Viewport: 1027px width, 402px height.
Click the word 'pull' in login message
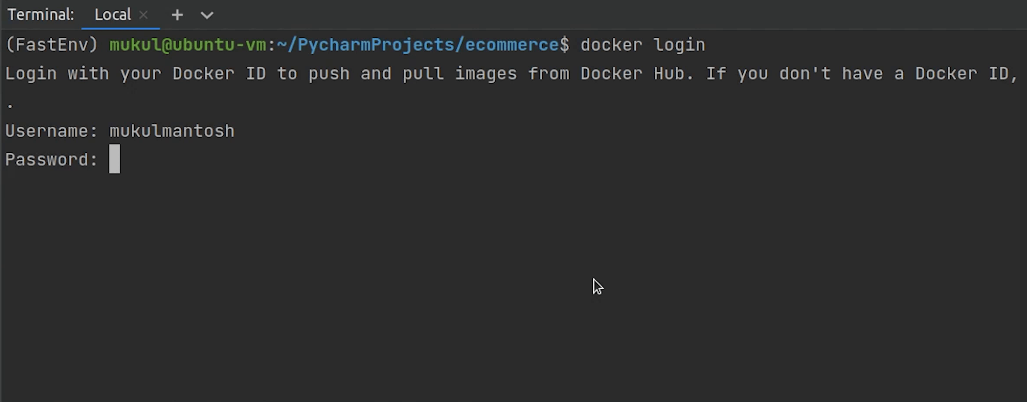423,74
